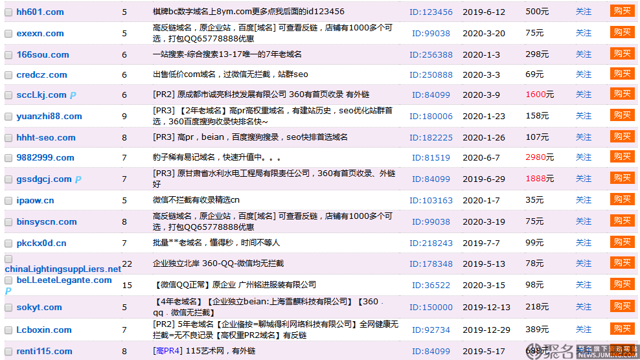Click 购买 for credcz.com
This screenshot has width=640, height=360.
[622, 73]
